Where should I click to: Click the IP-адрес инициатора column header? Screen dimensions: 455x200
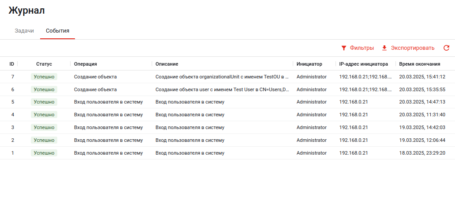[363, 64]
